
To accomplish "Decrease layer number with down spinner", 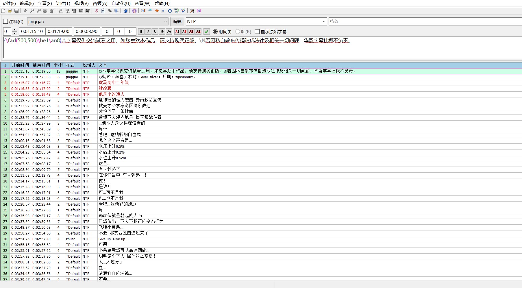I will pyautogui.click(x=14, y=33).
